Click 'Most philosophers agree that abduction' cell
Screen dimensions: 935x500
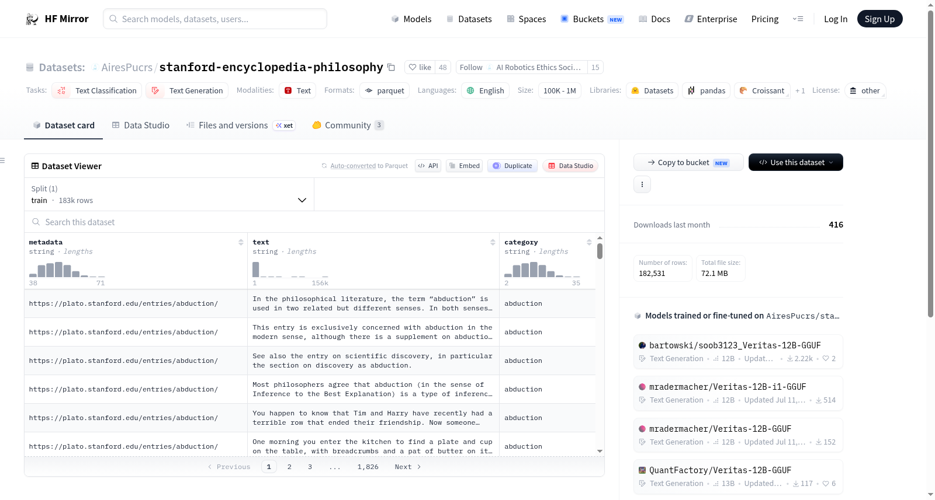[x=373, y=389]
